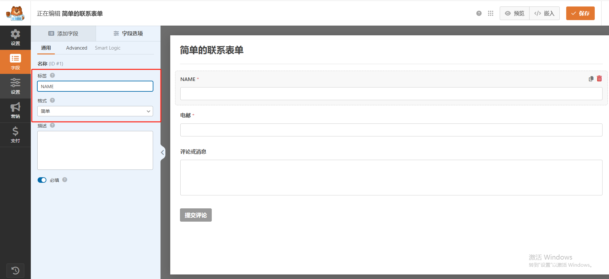Switch to 添加字段 tab

pos(63,33)
